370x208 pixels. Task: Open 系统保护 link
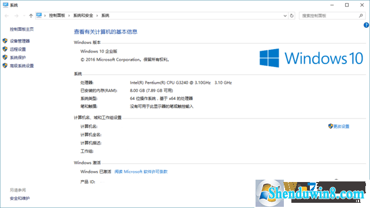tap(18, 58)
